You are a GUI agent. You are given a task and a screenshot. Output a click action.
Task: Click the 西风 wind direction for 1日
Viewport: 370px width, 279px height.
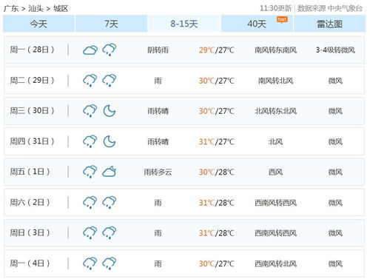(x=275, y=172)
